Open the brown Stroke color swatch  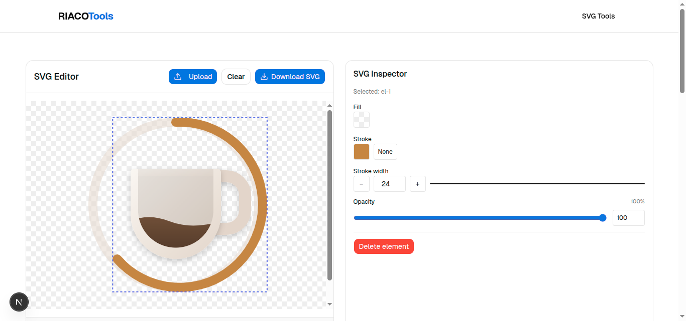(x=362, y=152)
